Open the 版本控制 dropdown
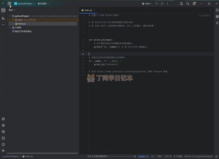 click(x=43, y=4)
